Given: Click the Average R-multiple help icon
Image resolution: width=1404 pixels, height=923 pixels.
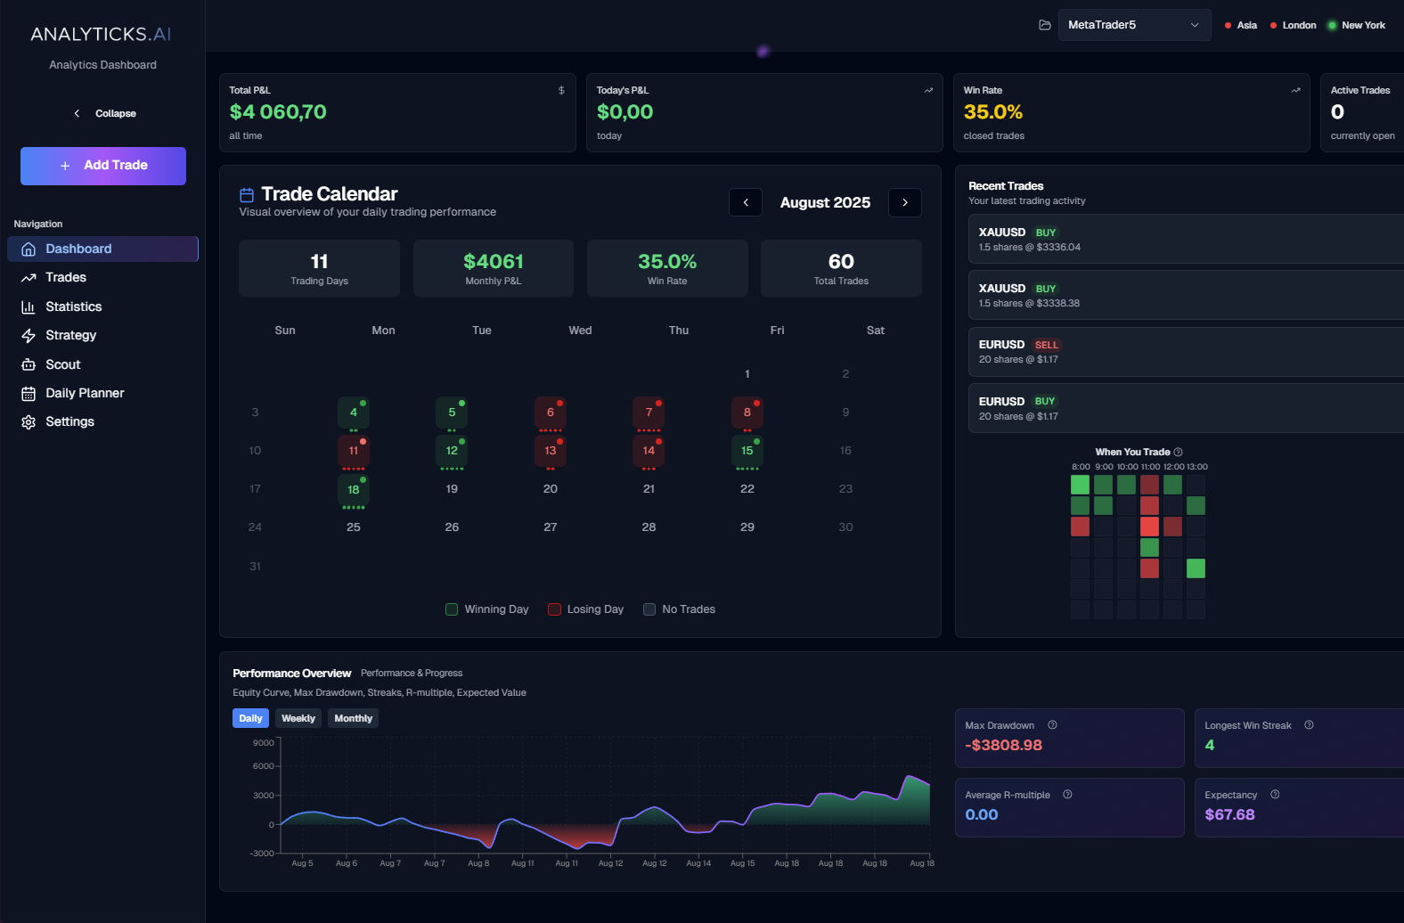Looking at the screenshot, I should tap(1067, 795).
